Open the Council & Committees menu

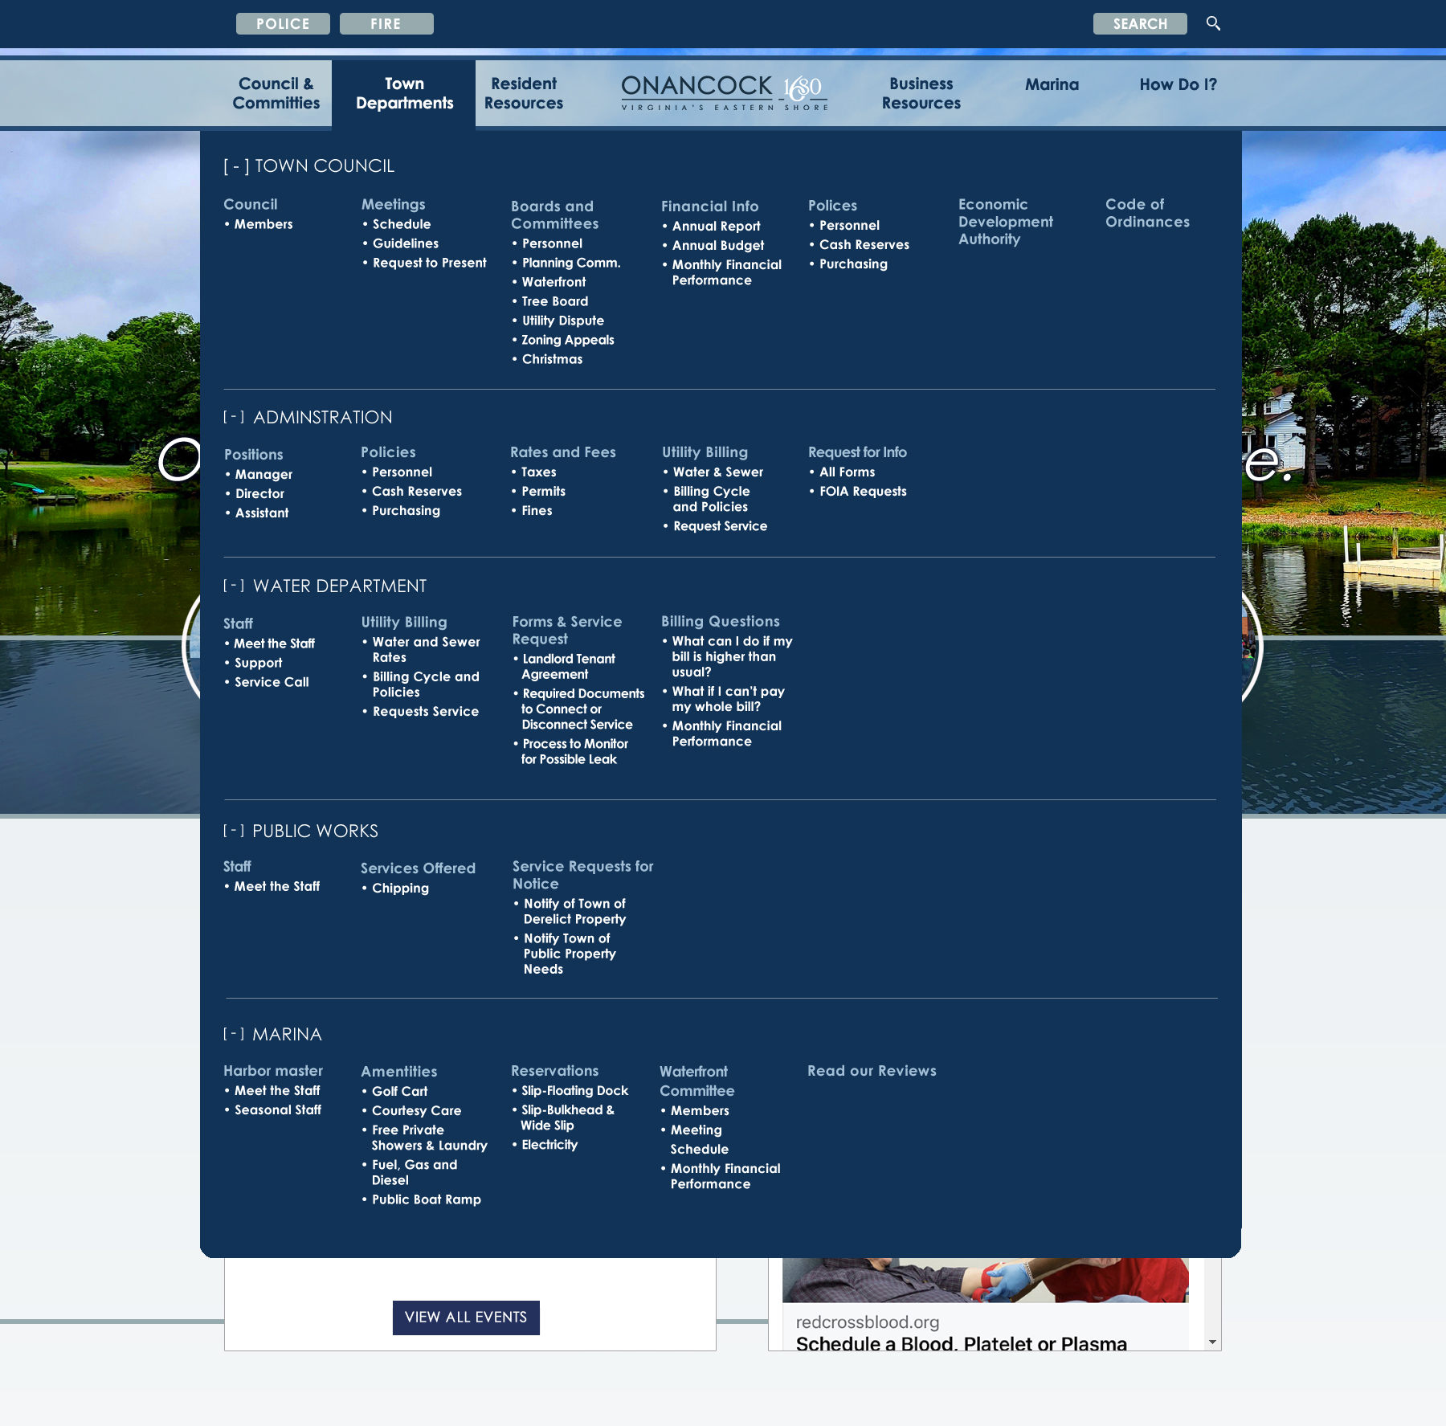(x=276, y=93)
